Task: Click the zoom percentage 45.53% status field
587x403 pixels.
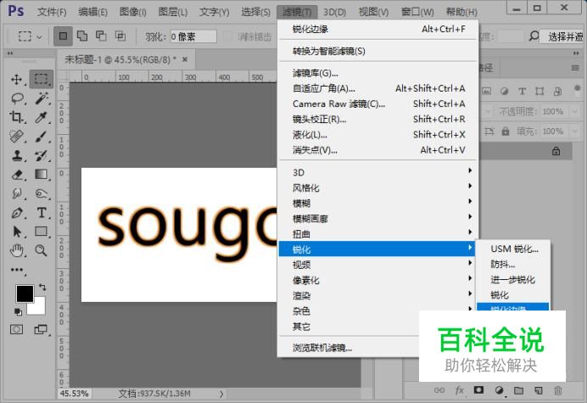Action: click(75, 394)
